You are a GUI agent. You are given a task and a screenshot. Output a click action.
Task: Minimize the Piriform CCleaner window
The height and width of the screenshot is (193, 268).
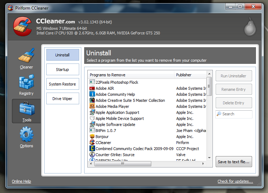(x=231, y=7)
